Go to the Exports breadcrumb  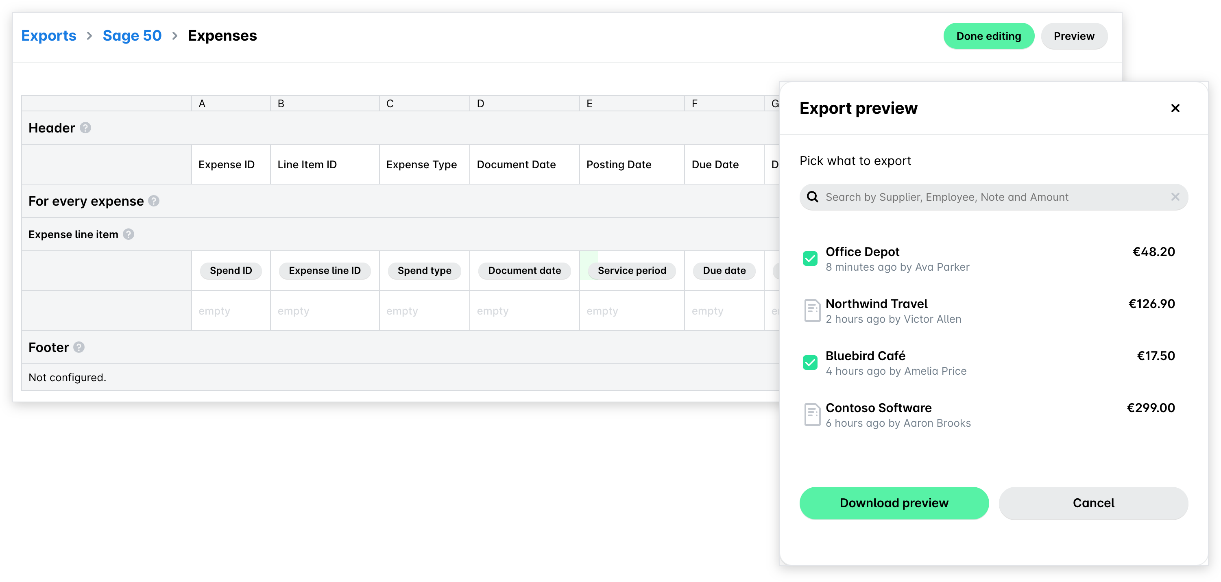point(49,35)
